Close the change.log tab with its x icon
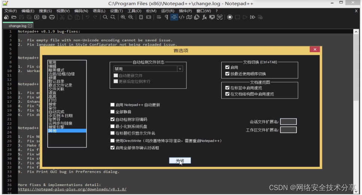Viewport: 362px width, 195px height. pos(30,25)
